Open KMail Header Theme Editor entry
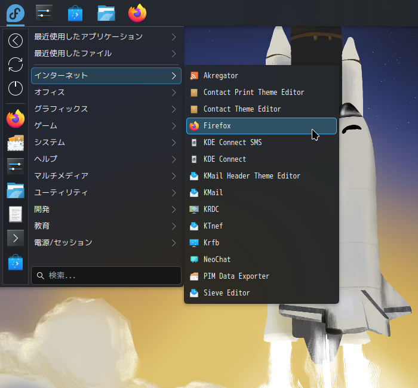 pyautogui.click(x=262, y=176)
